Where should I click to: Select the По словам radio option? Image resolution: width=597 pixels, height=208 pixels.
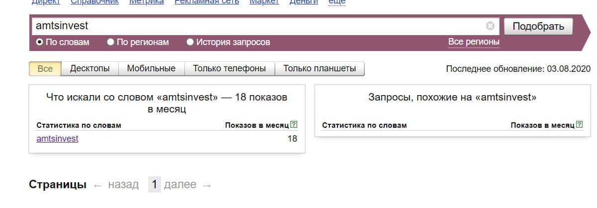[63, 42]
